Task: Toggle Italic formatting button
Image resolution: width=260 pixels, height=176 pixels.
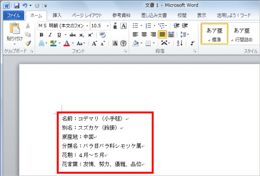Action: click(50, 35)
